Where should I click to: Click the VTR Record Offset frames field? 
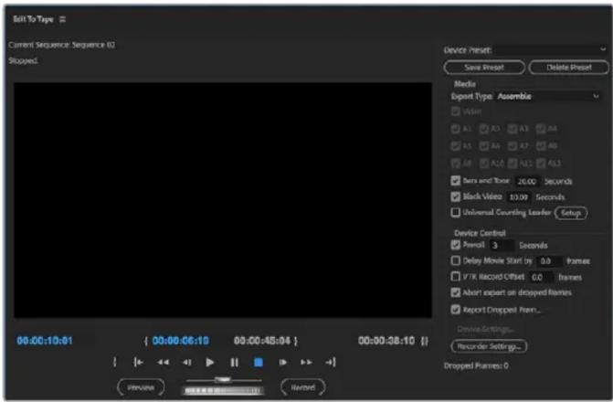coord(542,277)
